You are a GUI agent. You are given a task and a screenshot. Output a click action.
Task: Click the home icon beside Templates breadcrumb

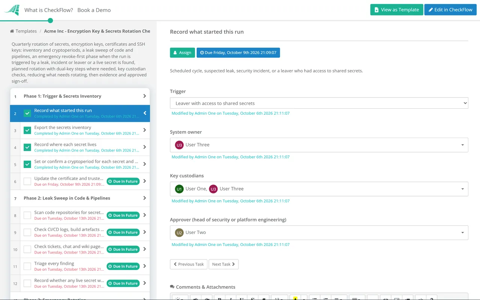[x=12, y=31]
